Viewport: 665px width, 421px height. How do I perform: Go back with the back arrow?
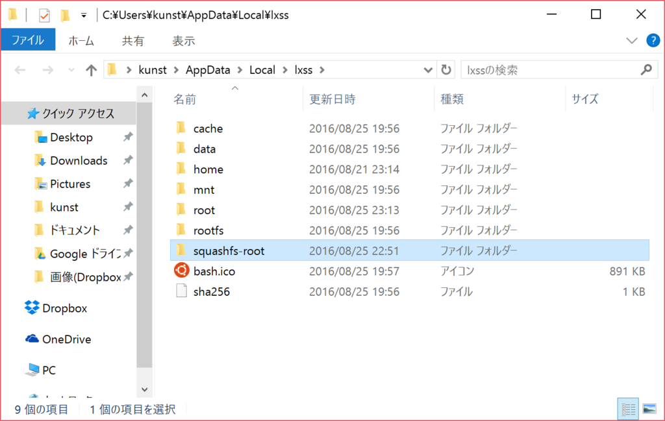pyautogui.click(x=20, y=70)
